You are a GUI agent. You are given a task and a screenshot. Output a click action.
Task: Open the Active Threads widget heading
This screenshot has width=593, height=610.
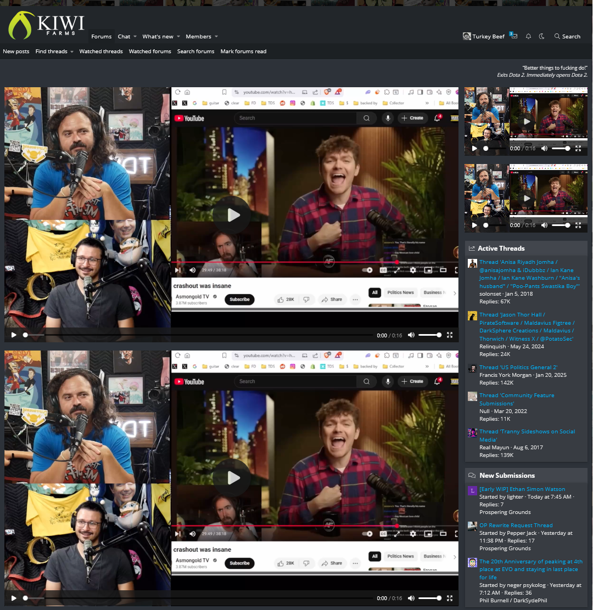(x=501, y=248)
